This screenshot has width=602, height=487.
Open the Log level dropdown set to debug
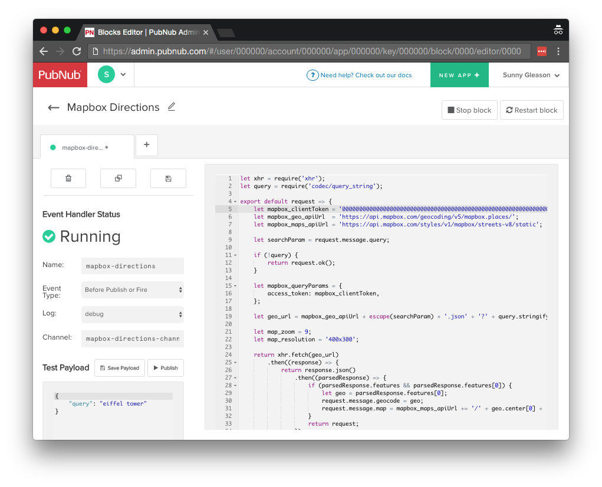133,314
